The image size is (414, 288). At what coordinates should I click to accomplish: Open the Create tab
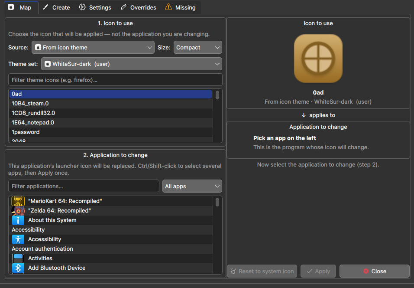56,7
